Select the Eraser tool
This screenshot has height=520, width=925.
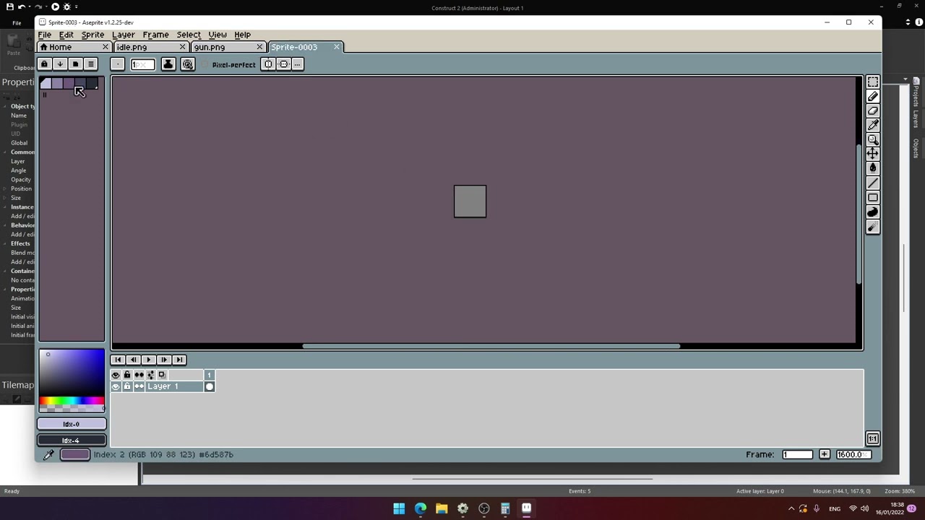(x=873, y=111)
